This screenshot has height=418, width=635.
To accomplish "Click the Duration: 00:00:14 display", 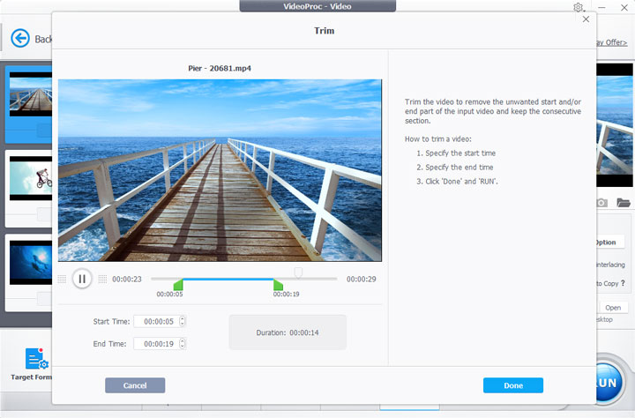I will click(x=288, y=332).
